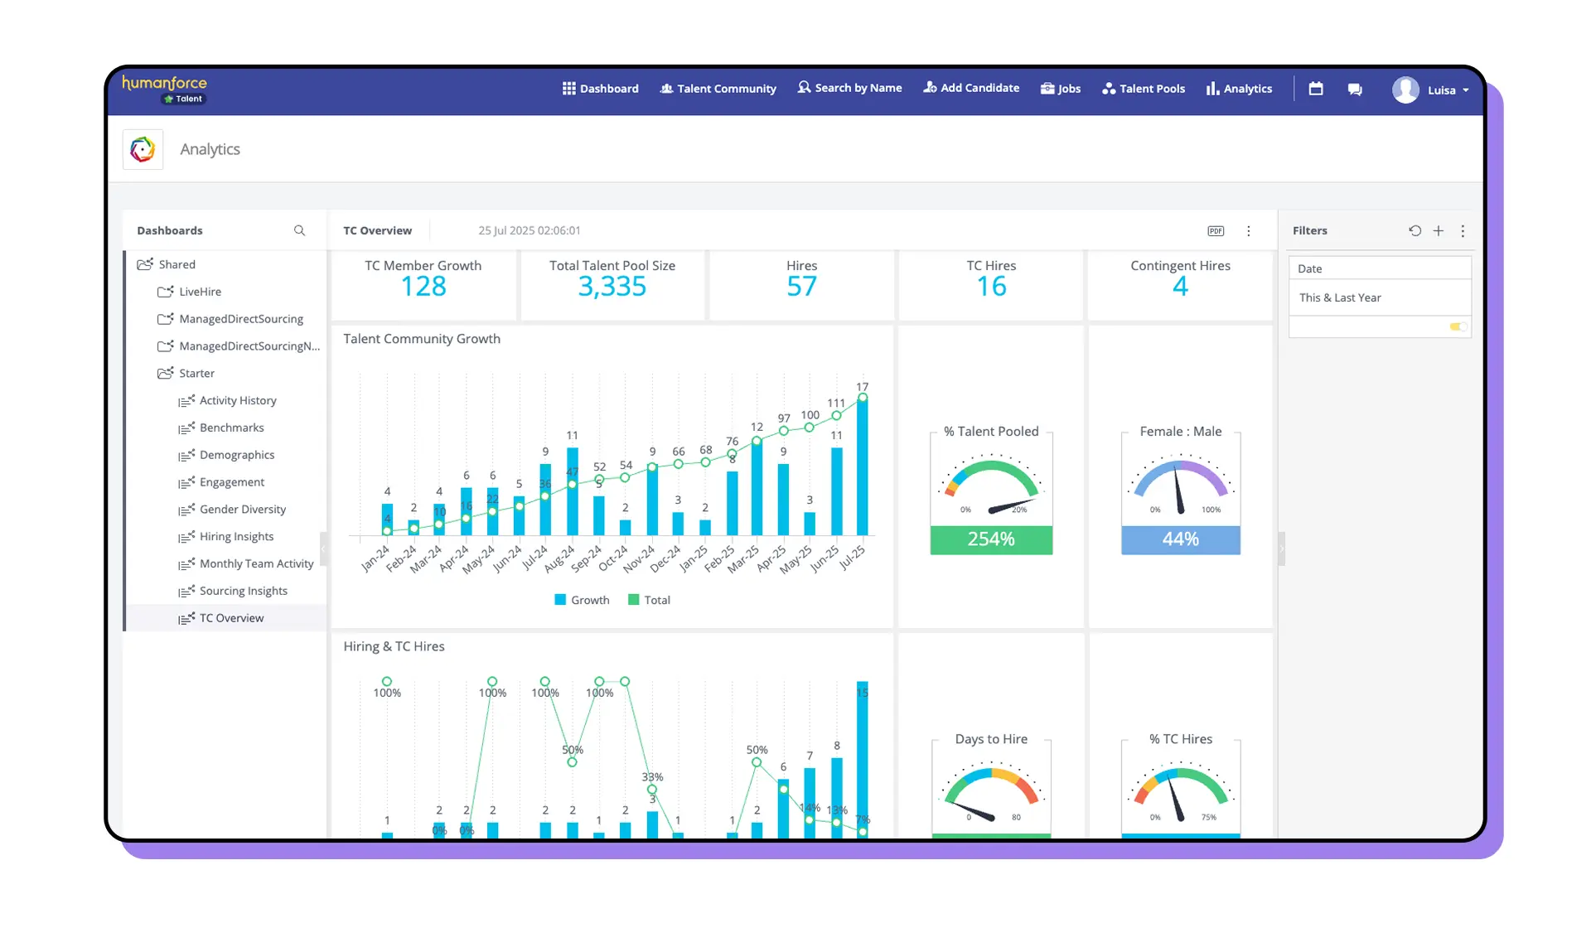Viewport: 1591px width, 928px height.
Task: Toggle Total series in chart legend
Action: click(x=649, y=600)
